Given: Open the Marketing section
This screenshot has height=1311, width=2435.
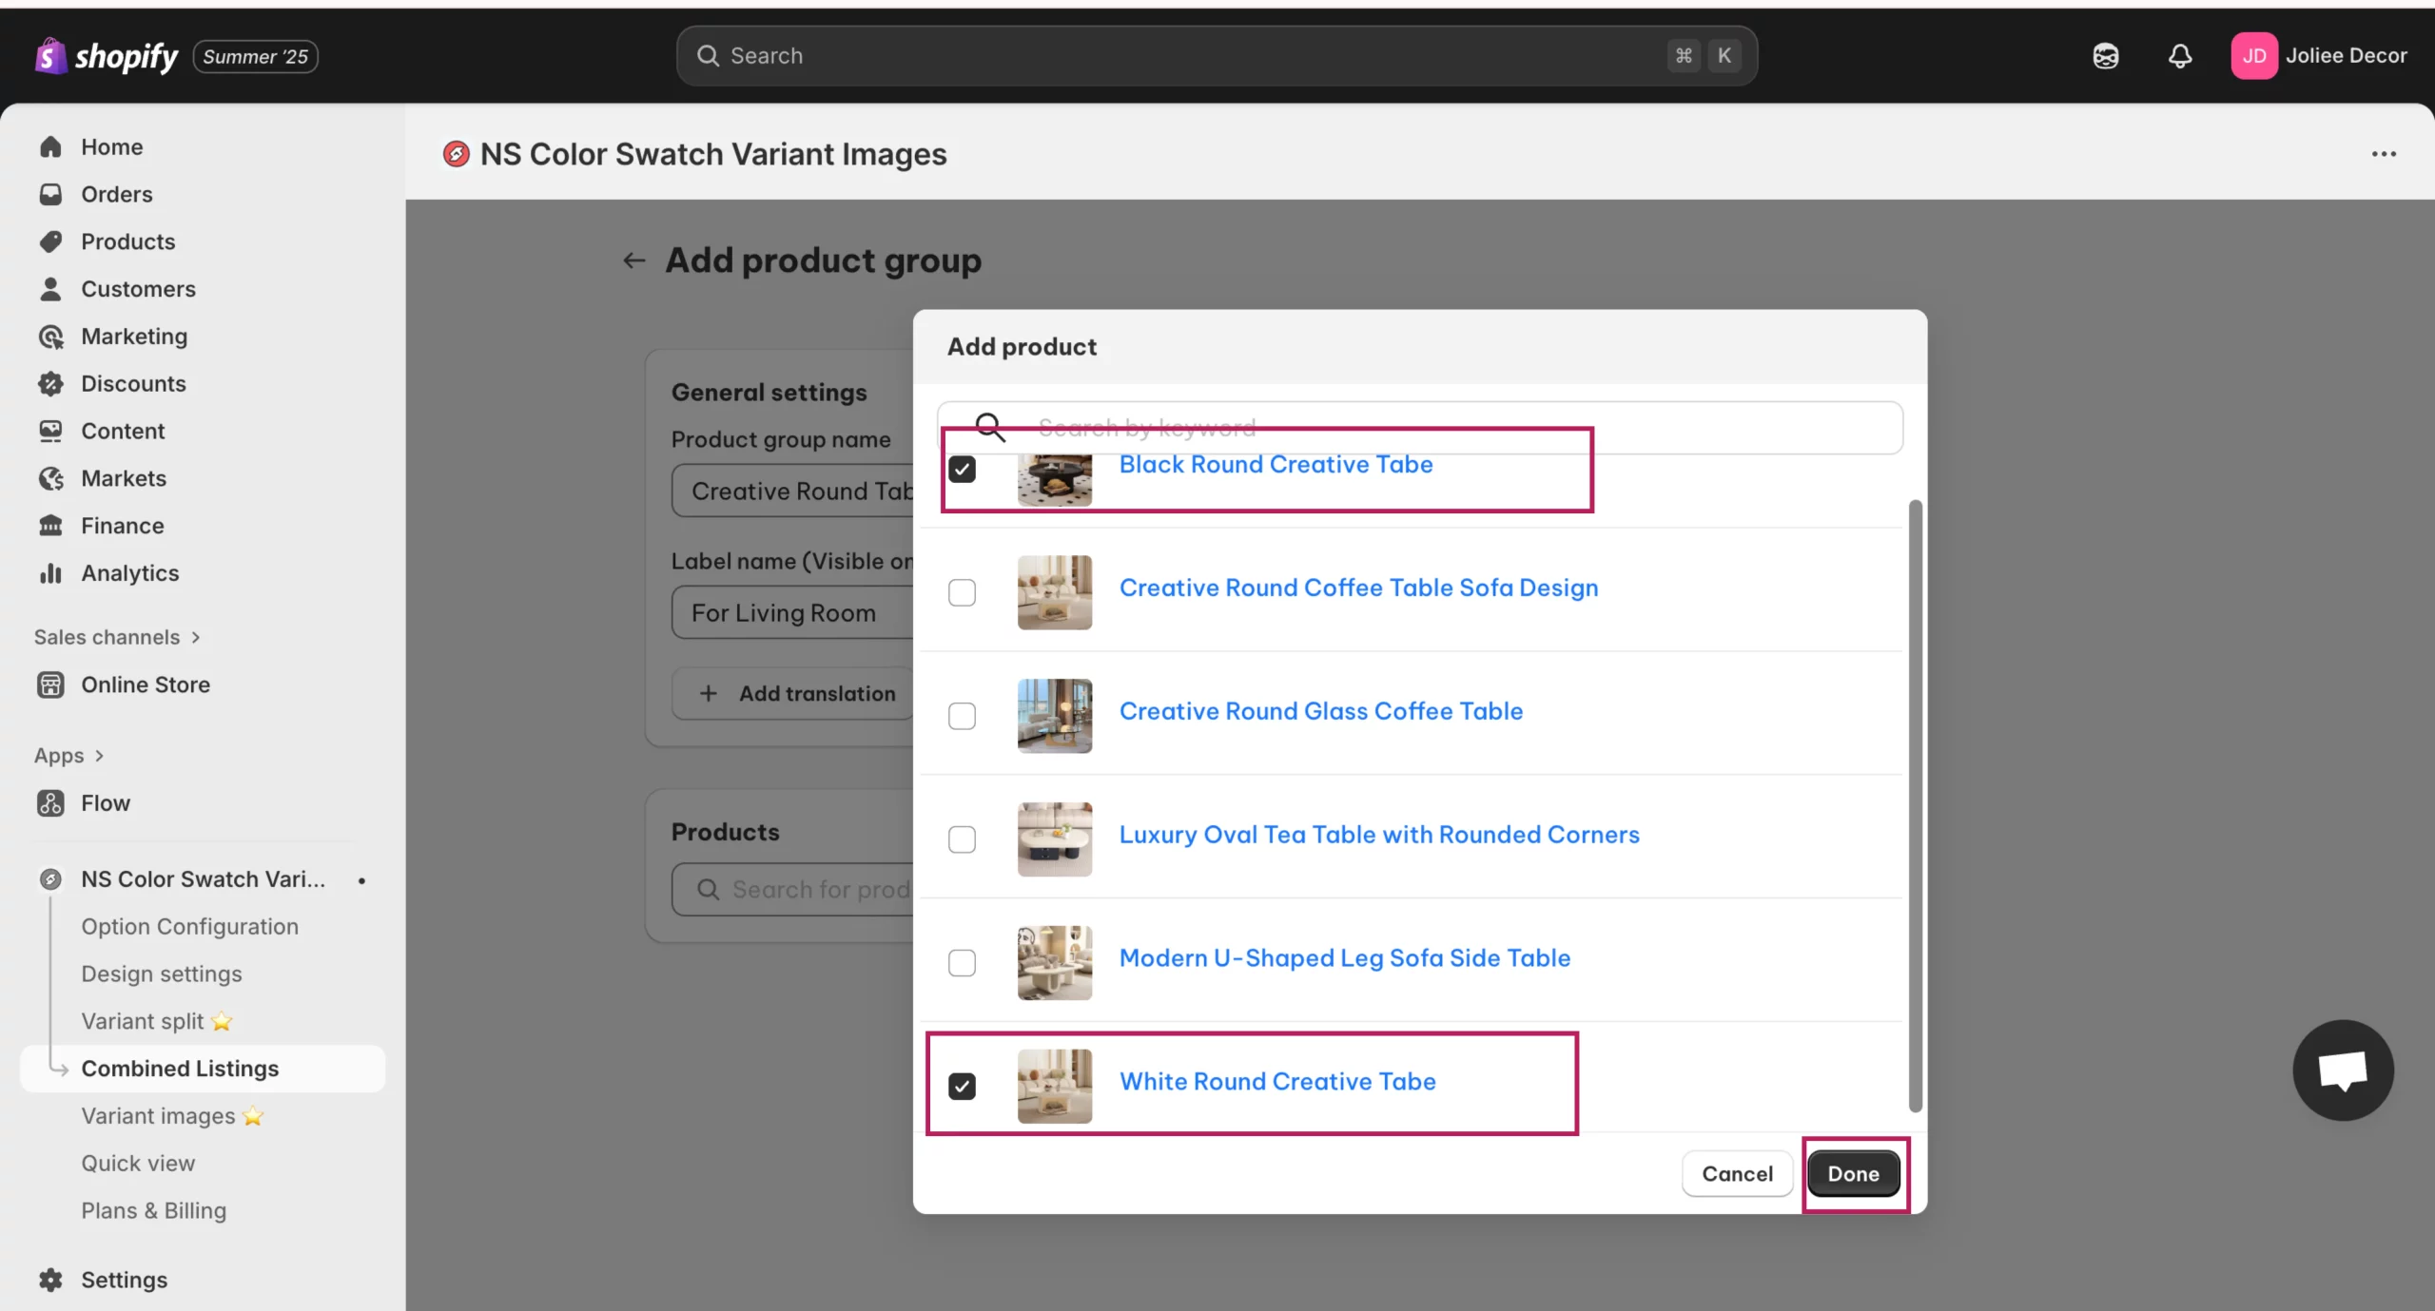Looking at the screenshot, I should [134, 337].
